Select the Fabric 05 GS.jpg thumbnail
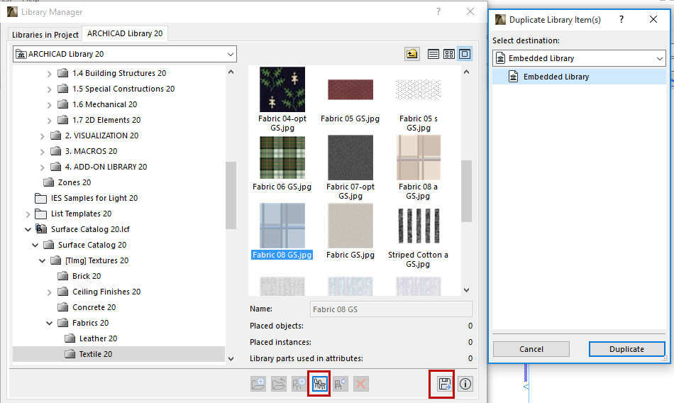 coord(350,89)
